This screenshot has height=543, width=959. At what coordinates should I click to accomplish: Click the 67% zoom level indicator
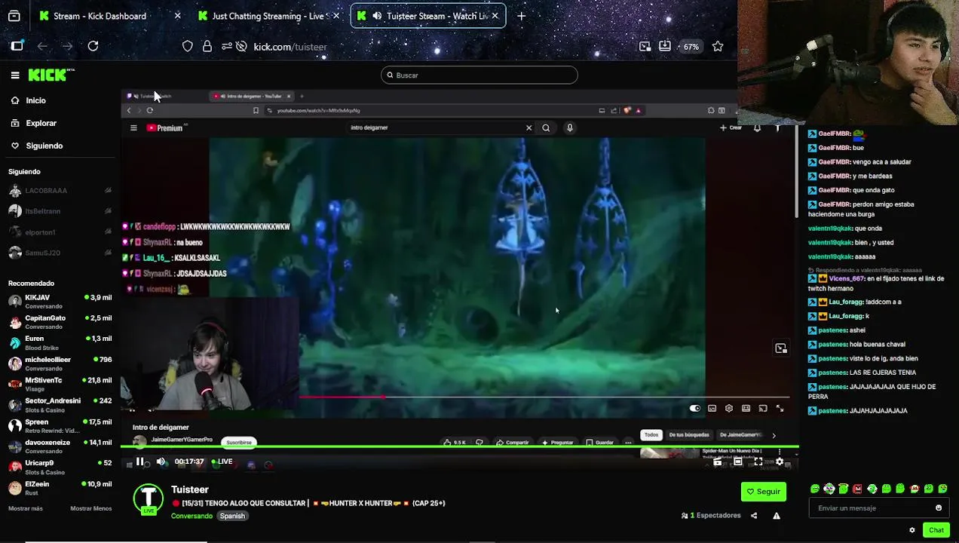[x=691, y=46]
